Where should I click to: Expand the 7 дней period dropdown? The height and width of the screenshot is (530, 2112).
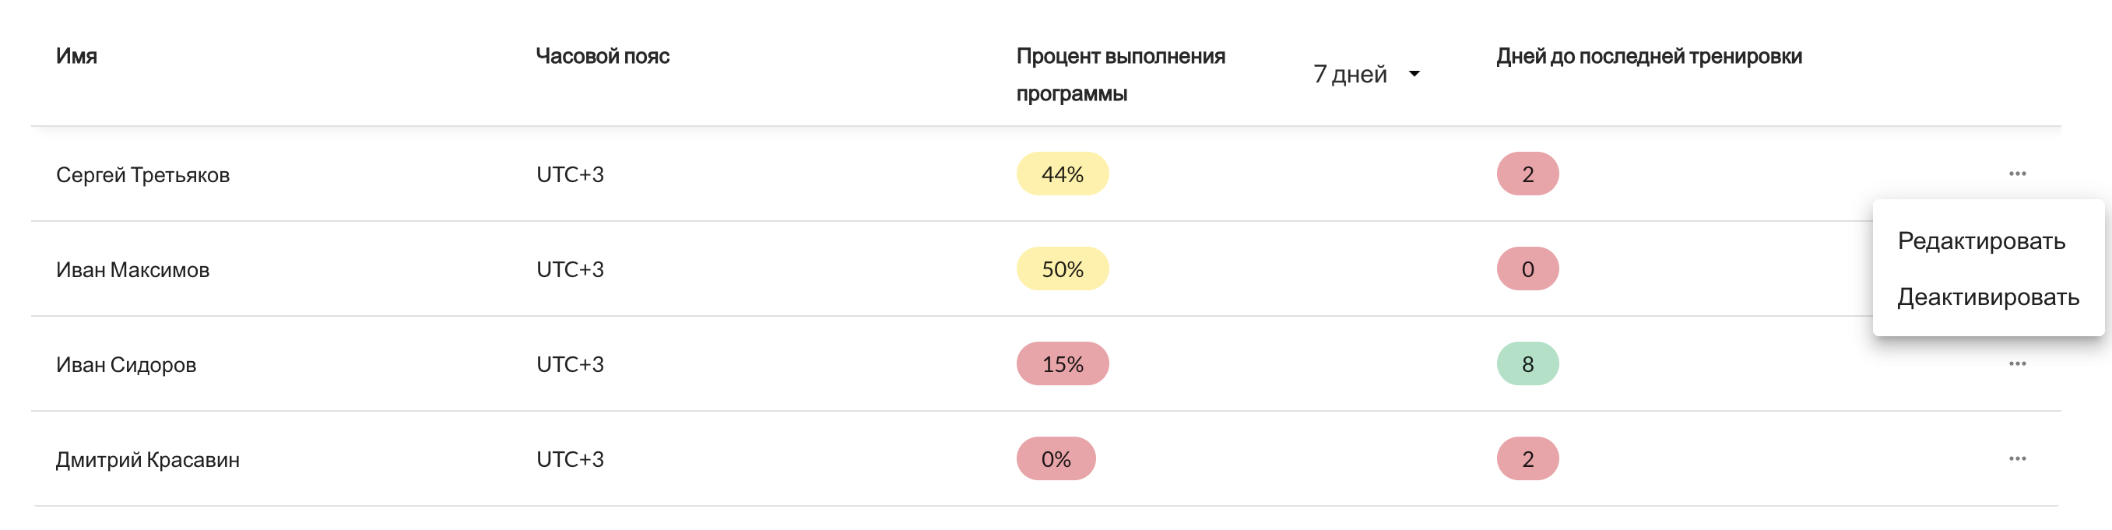point(1366,75)
